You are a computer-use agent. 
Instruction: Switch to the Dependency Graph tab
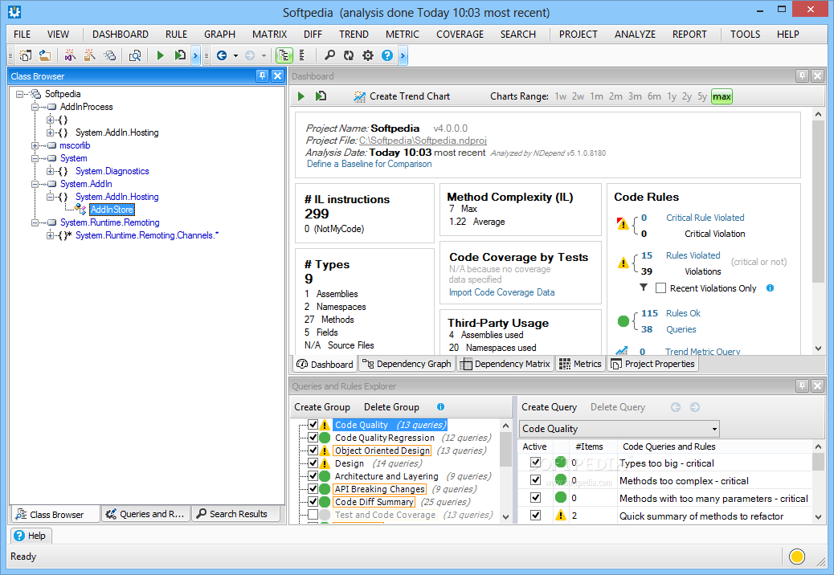[407, 364]
